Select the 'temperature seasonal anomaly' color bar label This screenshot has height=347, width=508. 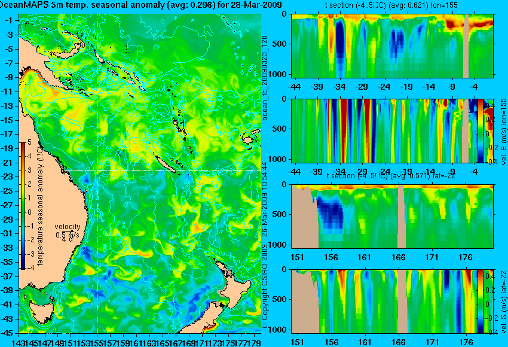(x=40, y=206)
